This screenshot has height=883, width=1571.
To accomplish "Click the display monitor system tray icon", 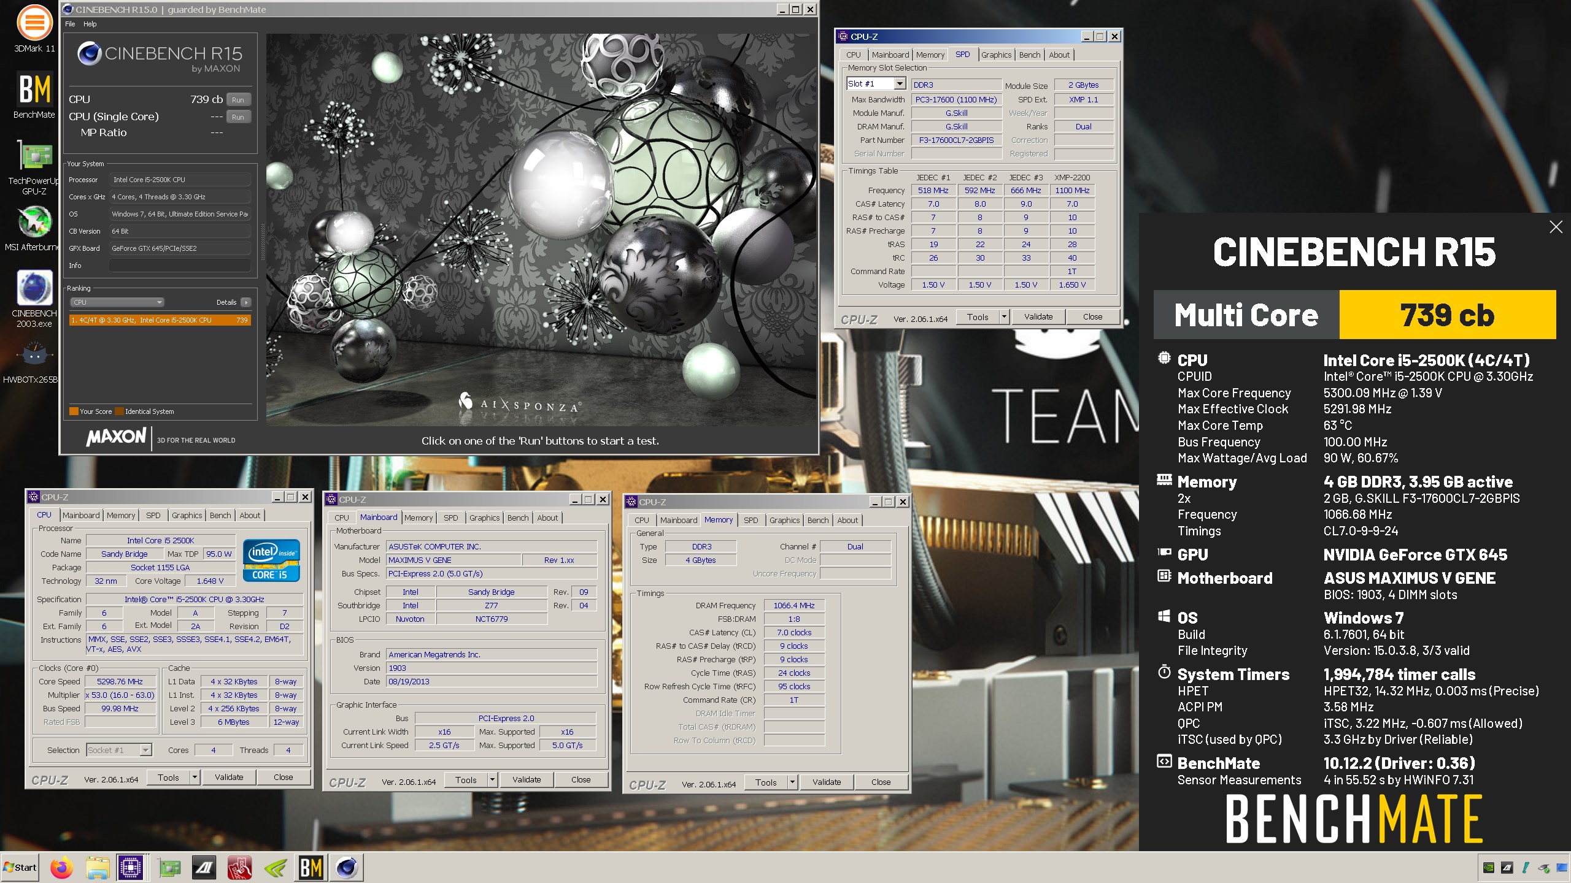I will pyautogui.click(x=1561, y=868).
